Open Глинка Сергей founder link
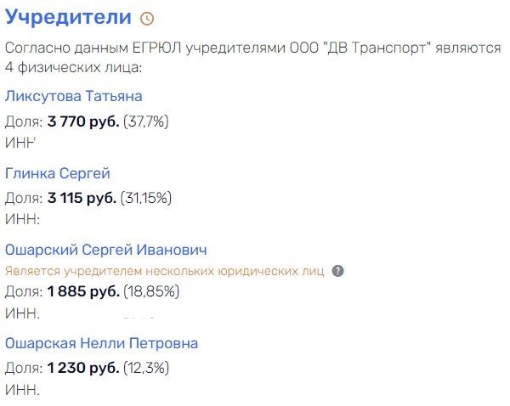Image resolution: width=510 pixels, height=406 pixels. [x=58, y=173]
